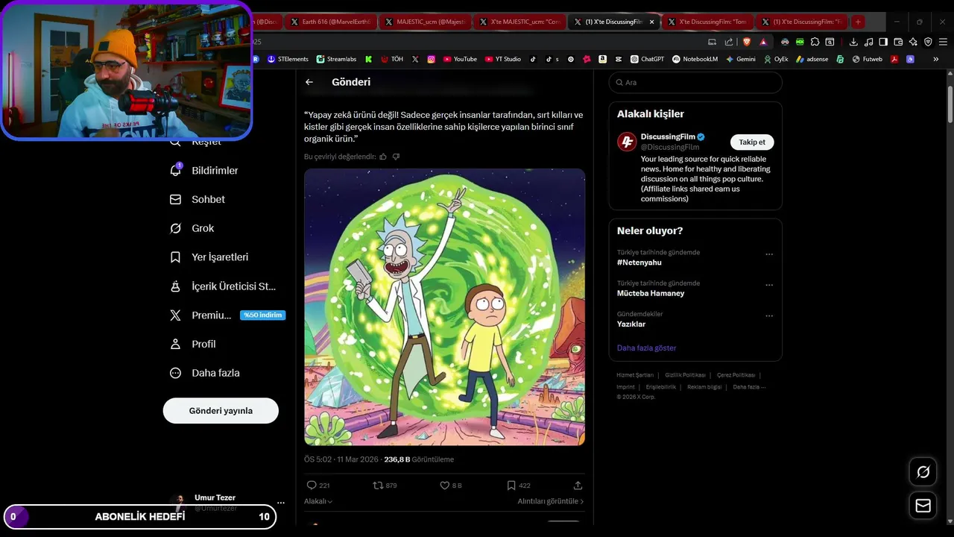Click the repost icon showing 879
This screenshot has height=537, width=954.
[378, 485]
